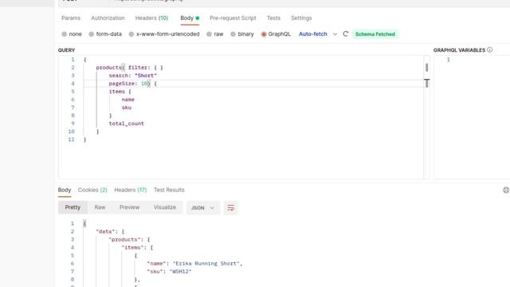Select the raw body type radio
This screenshot has height=287, width=510.
pos(209,33)
